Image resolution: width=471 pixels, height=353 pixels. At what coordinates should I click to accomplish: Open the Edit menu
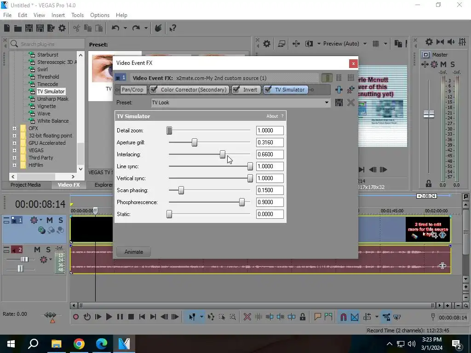23,15
